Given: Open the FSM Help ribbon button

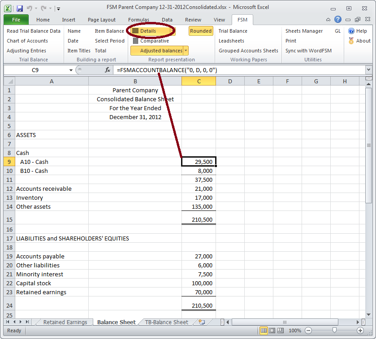Looking at the screenshot, I should [x=357, y=31].
